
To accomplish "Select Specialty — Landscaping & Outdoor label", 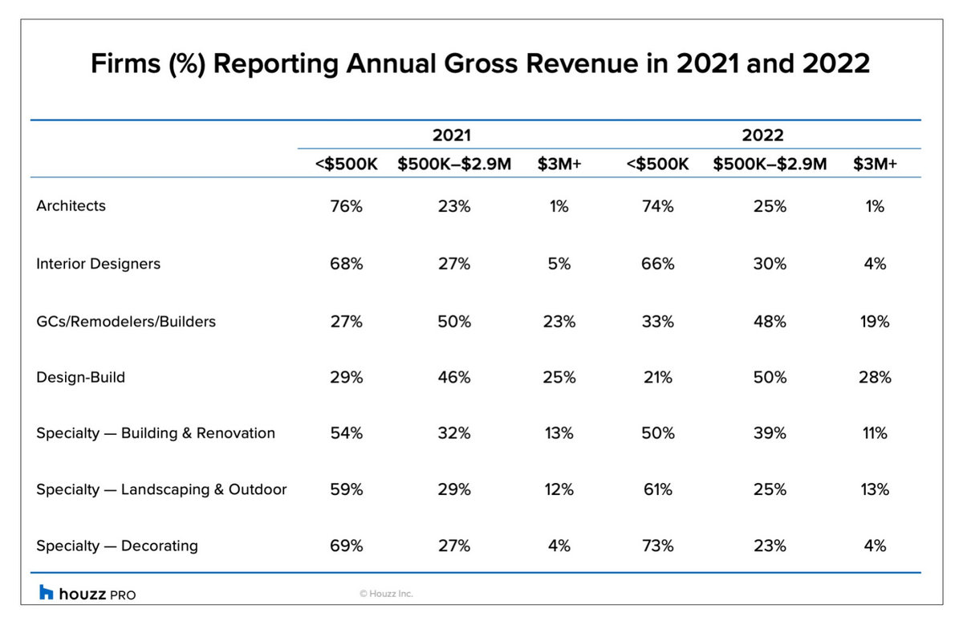I will [161, 489].
